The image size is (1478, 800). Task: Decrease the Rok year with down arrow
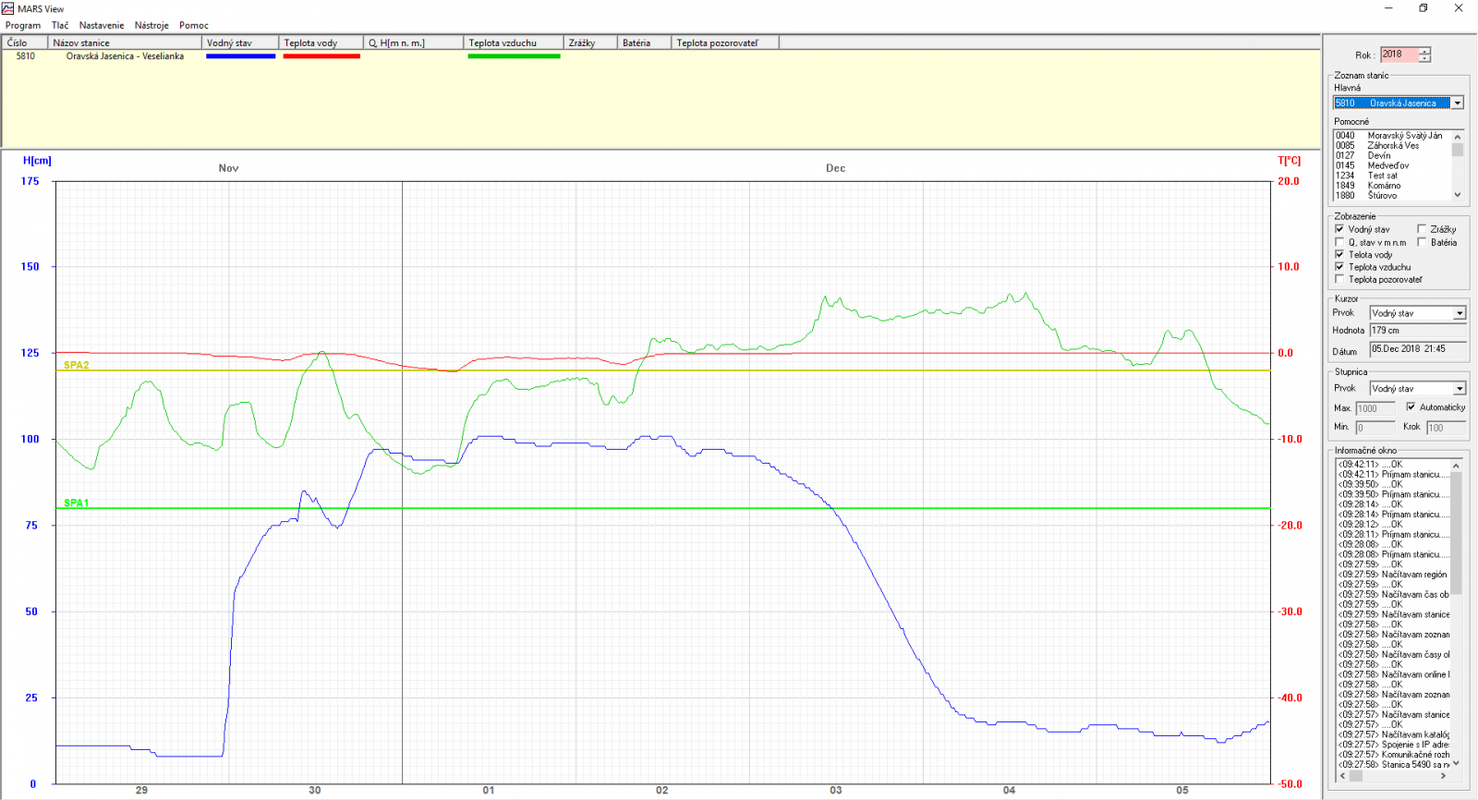click(x=1424, y=59)
